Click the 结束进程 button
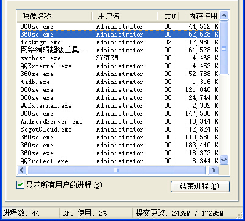This screenshot has height=221, width=245. [200, 186]
